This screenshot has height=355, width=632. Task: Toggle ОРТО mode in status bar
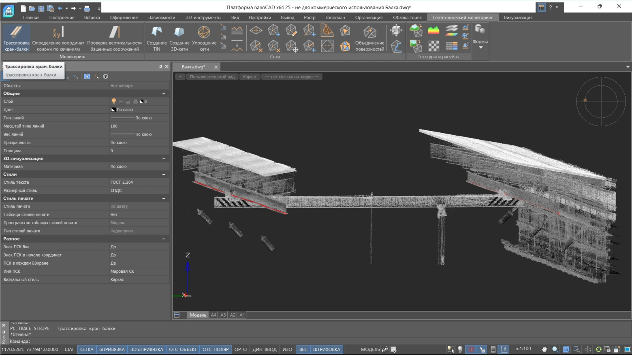(x=240, y=349)
